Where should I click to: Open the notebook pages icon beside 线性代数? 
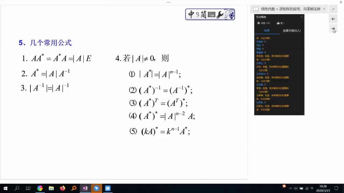coord(256,9)
